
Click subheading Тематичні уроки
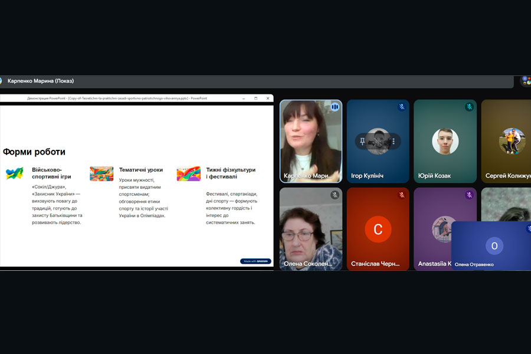141,170
